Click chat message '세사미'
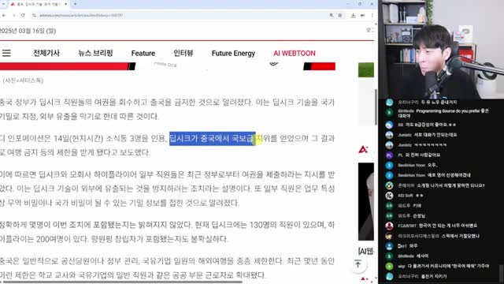Screen dimensions: 504x284 [x=422, y=256]
